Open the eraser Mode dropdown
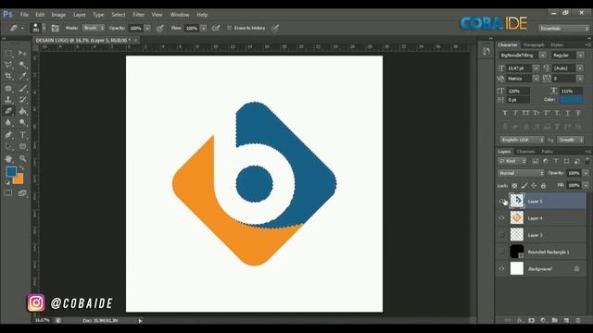This screenshot has height=333, width=593. click(93, 28)
